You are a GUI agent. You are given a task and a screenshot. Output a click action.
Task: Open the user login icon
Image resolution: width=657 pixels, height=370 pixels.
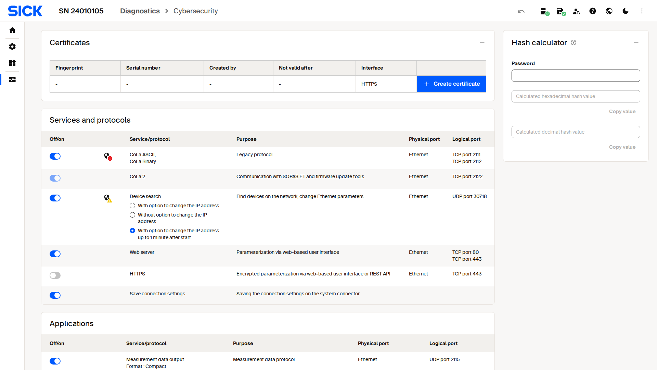(577, 11)
